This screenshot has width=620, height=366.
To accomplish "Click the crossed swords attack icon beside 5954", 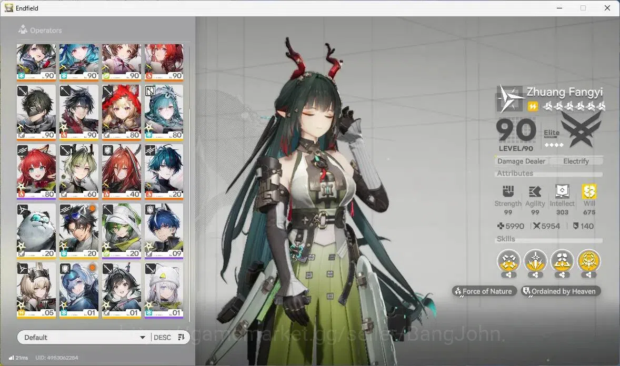I will pos(536,226).
